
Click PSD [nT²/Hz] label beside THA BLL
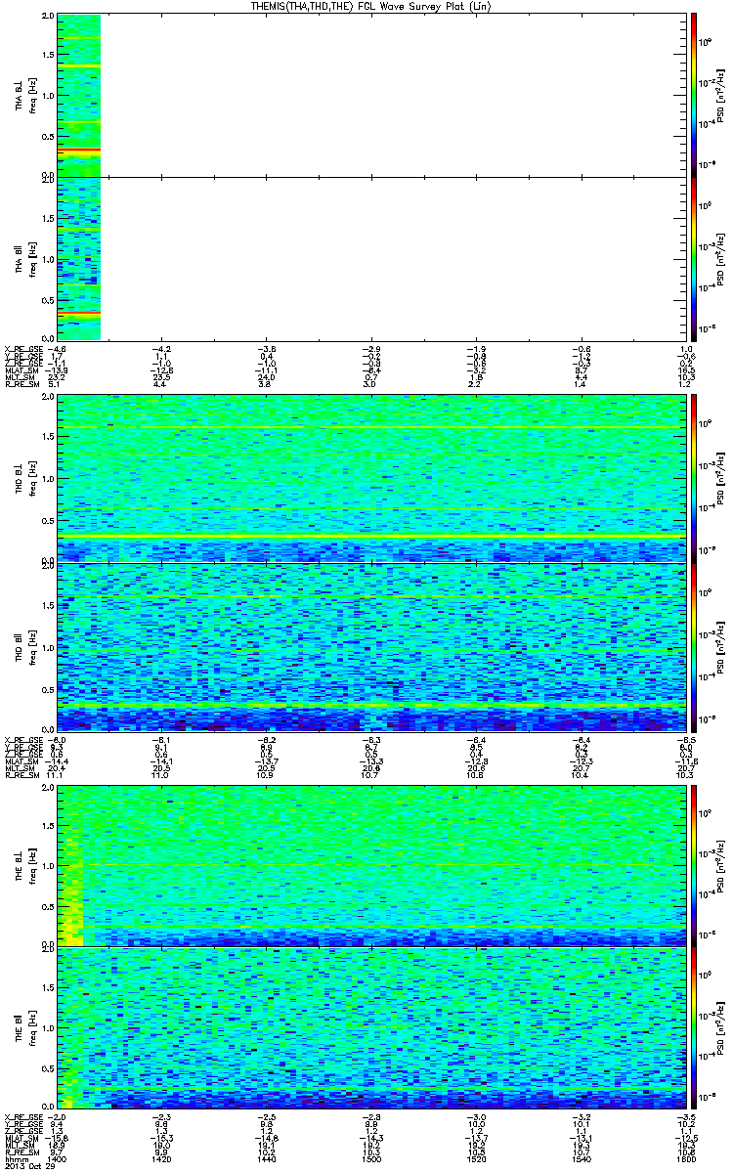pyautogui.click(x=721, y=95)
